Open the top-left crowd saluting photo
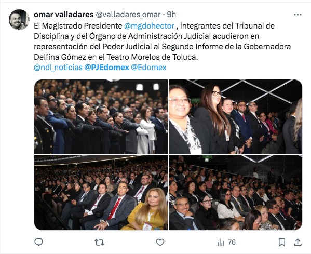 [101, 117]
